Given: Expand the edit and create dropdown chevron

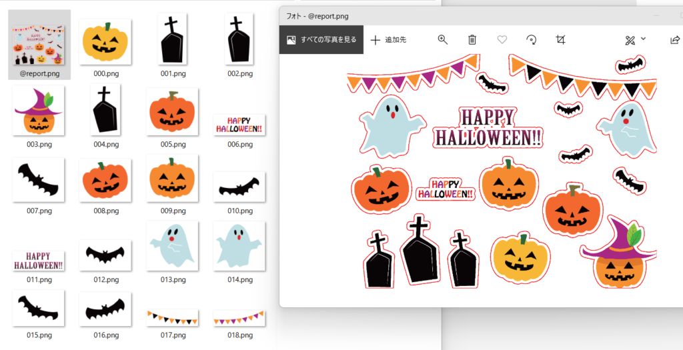Looking at the screenshot, I should click(x=644, y=39).
